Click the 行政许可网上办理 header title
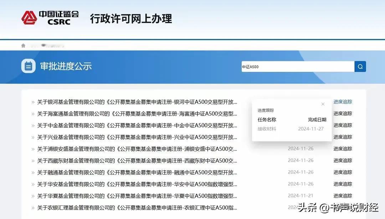The width and height of the screenshot is (385, 219). [131, 18]
